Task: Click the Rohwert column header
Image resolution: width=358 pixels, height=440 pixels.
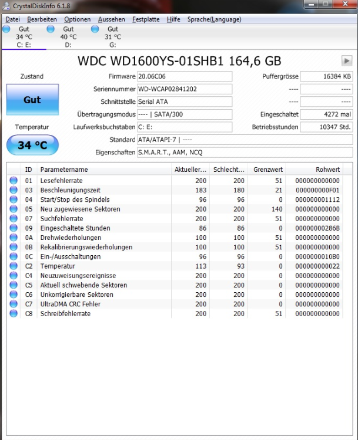Action: click(314, 170)
